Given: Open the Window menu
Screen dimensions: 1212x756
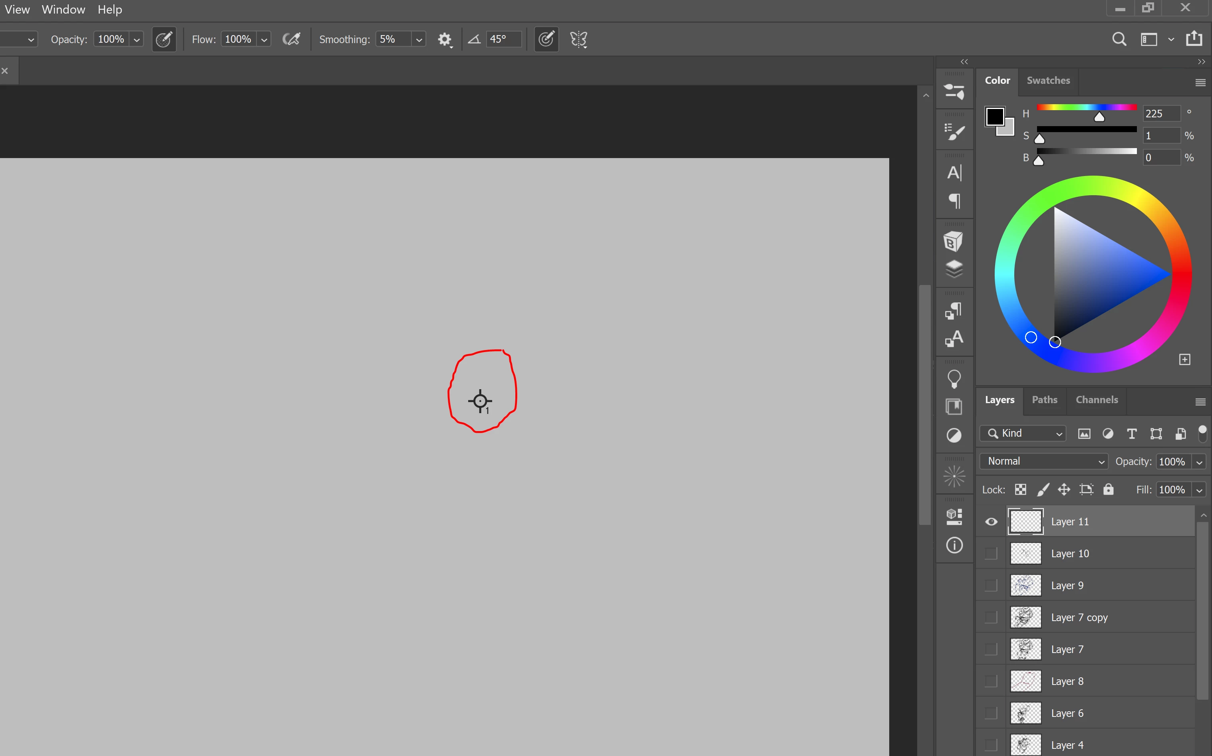Looking at the screenshot, I should tap(63, 10).
